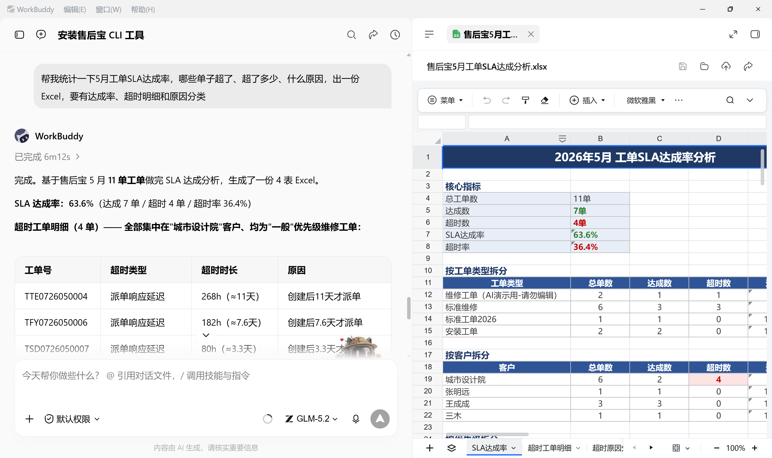Click the formula bar input
The image size is (772, 458).
pyautogui.click(x=617, y=122)
